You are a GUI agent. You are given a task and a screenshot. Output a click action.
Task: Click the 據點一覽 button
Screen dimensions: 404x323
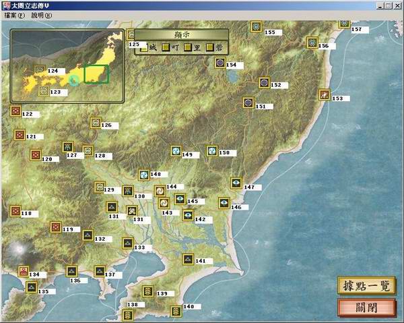(x=366, y=285)
